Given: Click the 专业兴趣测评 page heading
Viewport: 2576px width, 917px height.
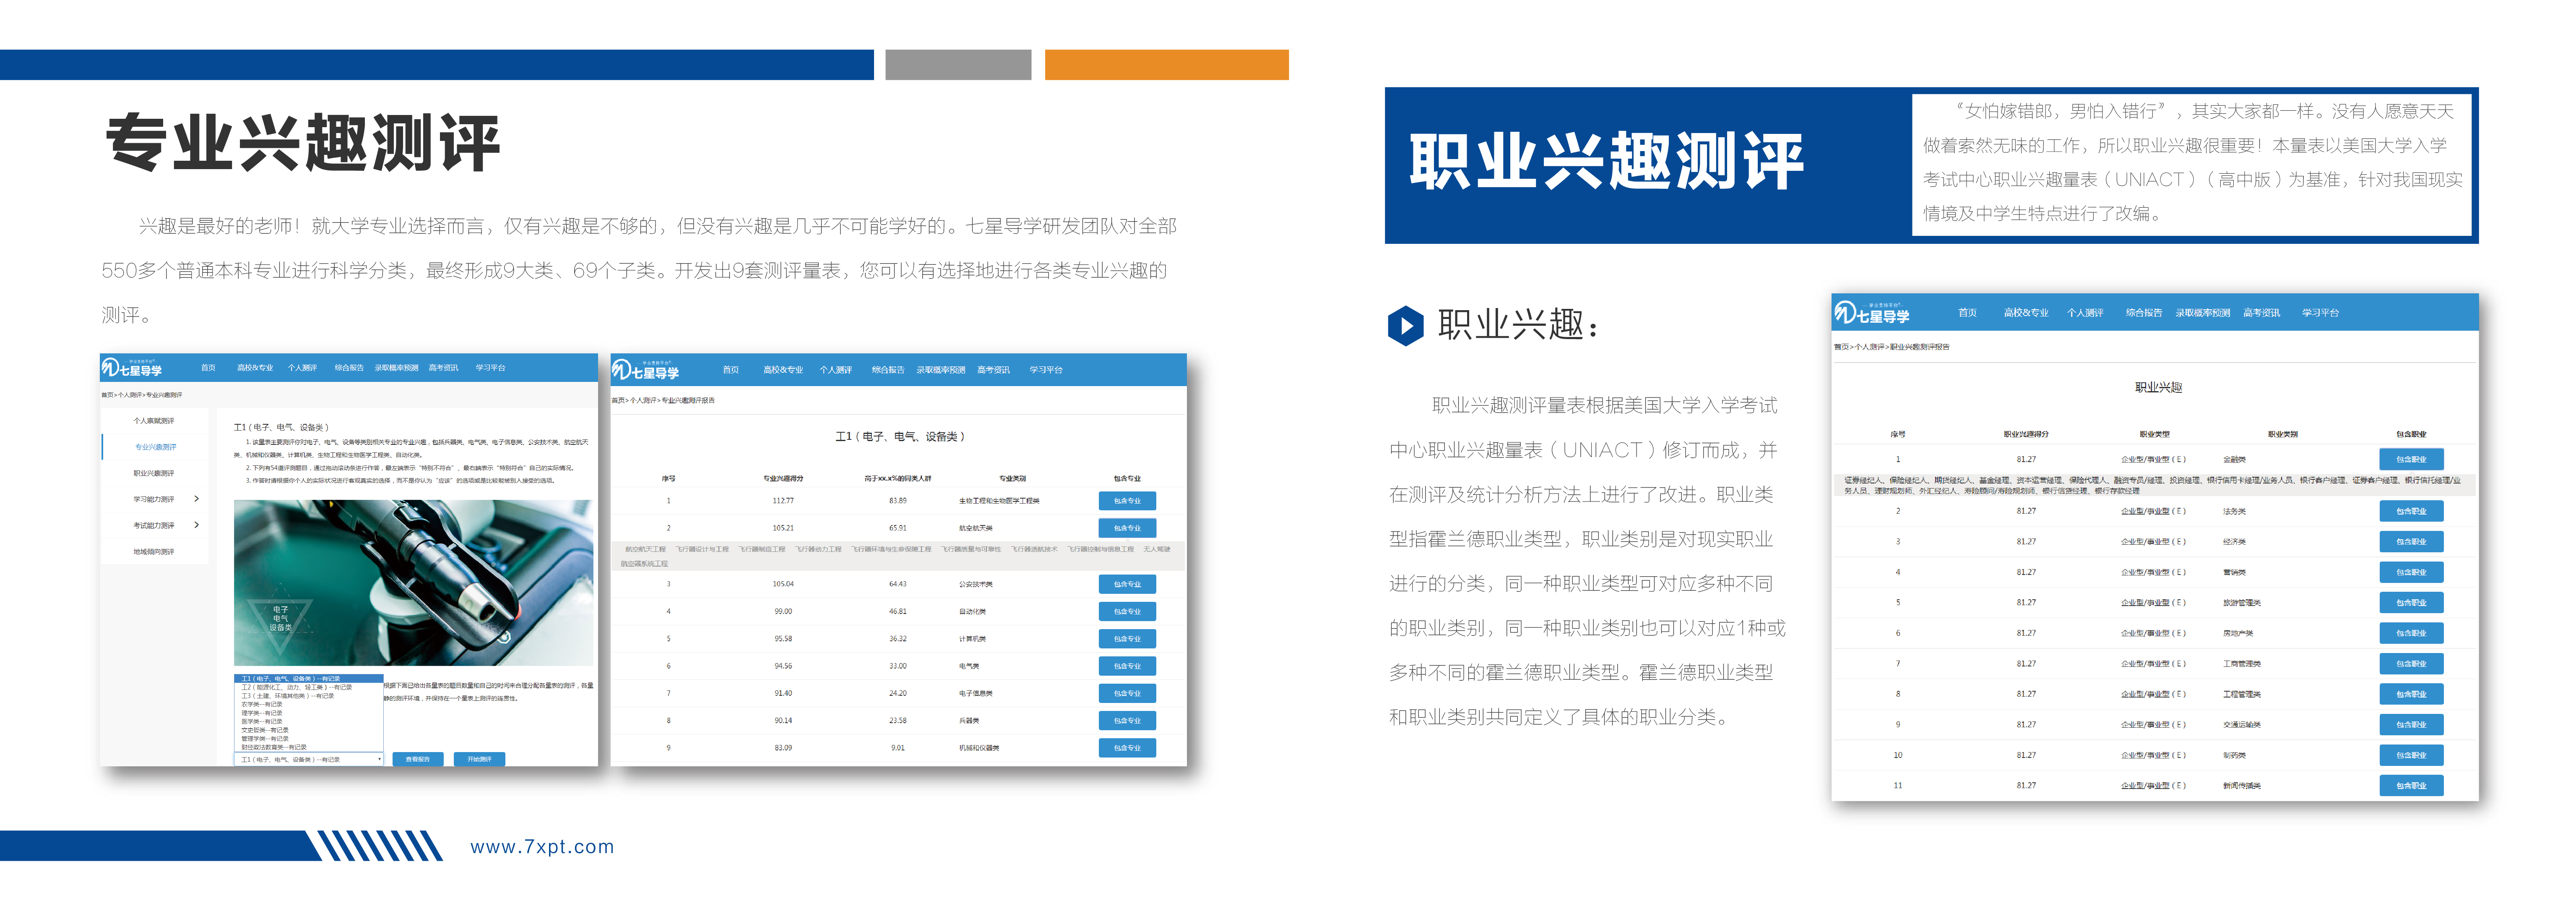Looking at the screenshot, I should coord(302,143).
